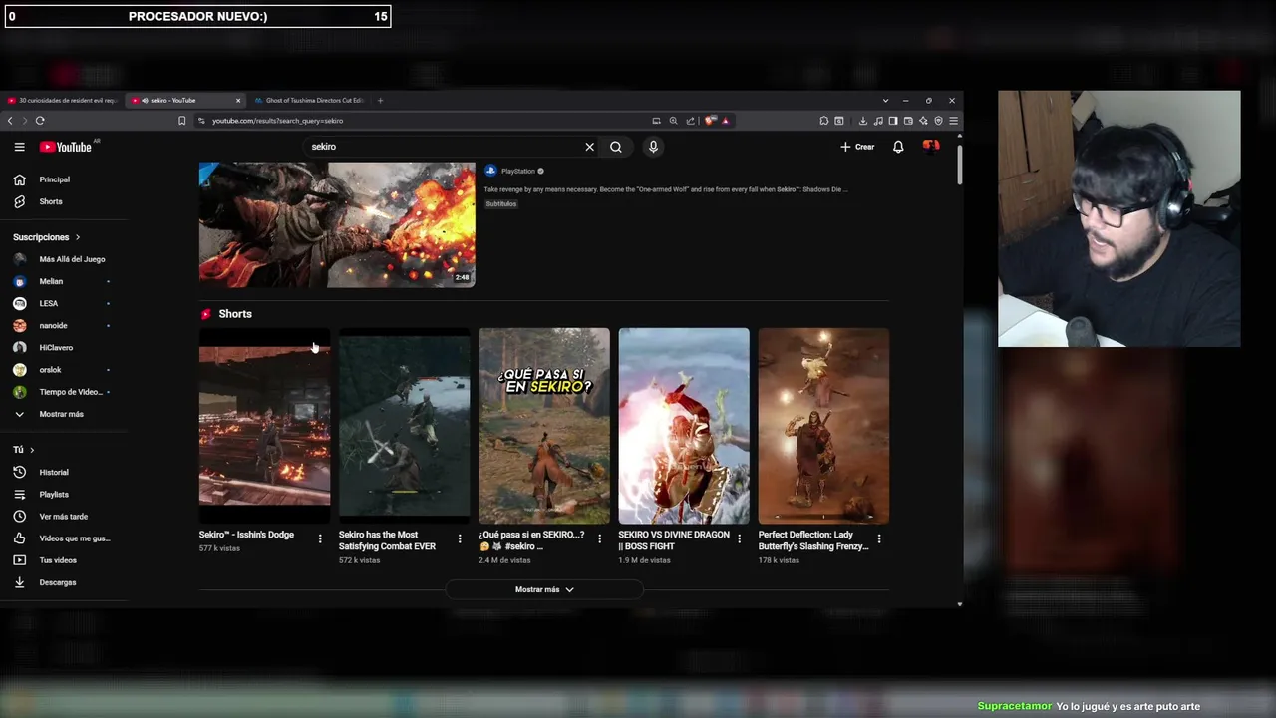Reload the current page
The height and width of the screenshot is (718, 1276).
pos(40,121)
